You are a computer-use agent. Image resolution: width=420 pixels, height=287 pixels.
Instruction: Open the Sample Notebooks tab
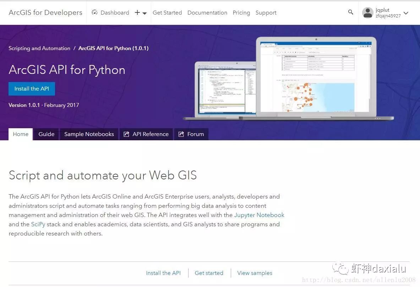(89, 134)
